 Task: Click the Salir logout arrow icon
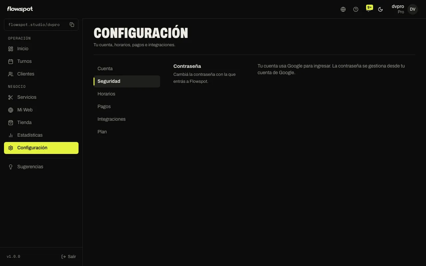64,257
